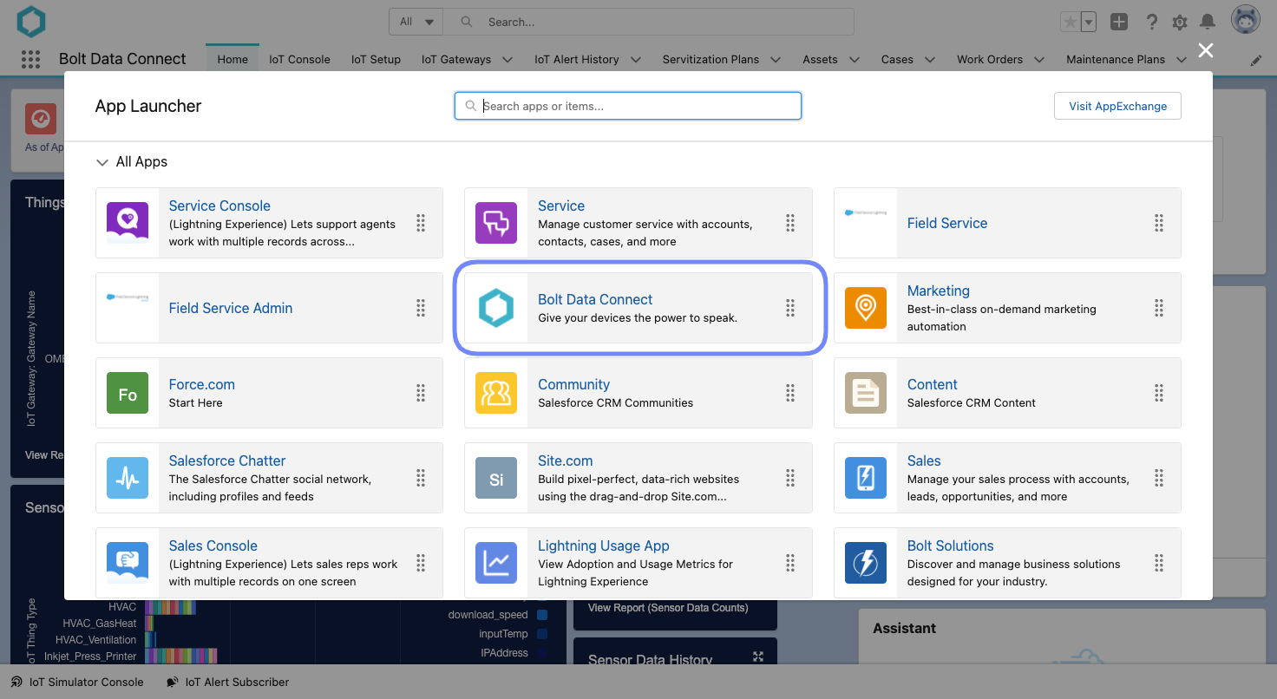Click the Visit AppExchange button
This screenshot has width=1277, height=699.
pyautogui.click(x=1117, y=106)
